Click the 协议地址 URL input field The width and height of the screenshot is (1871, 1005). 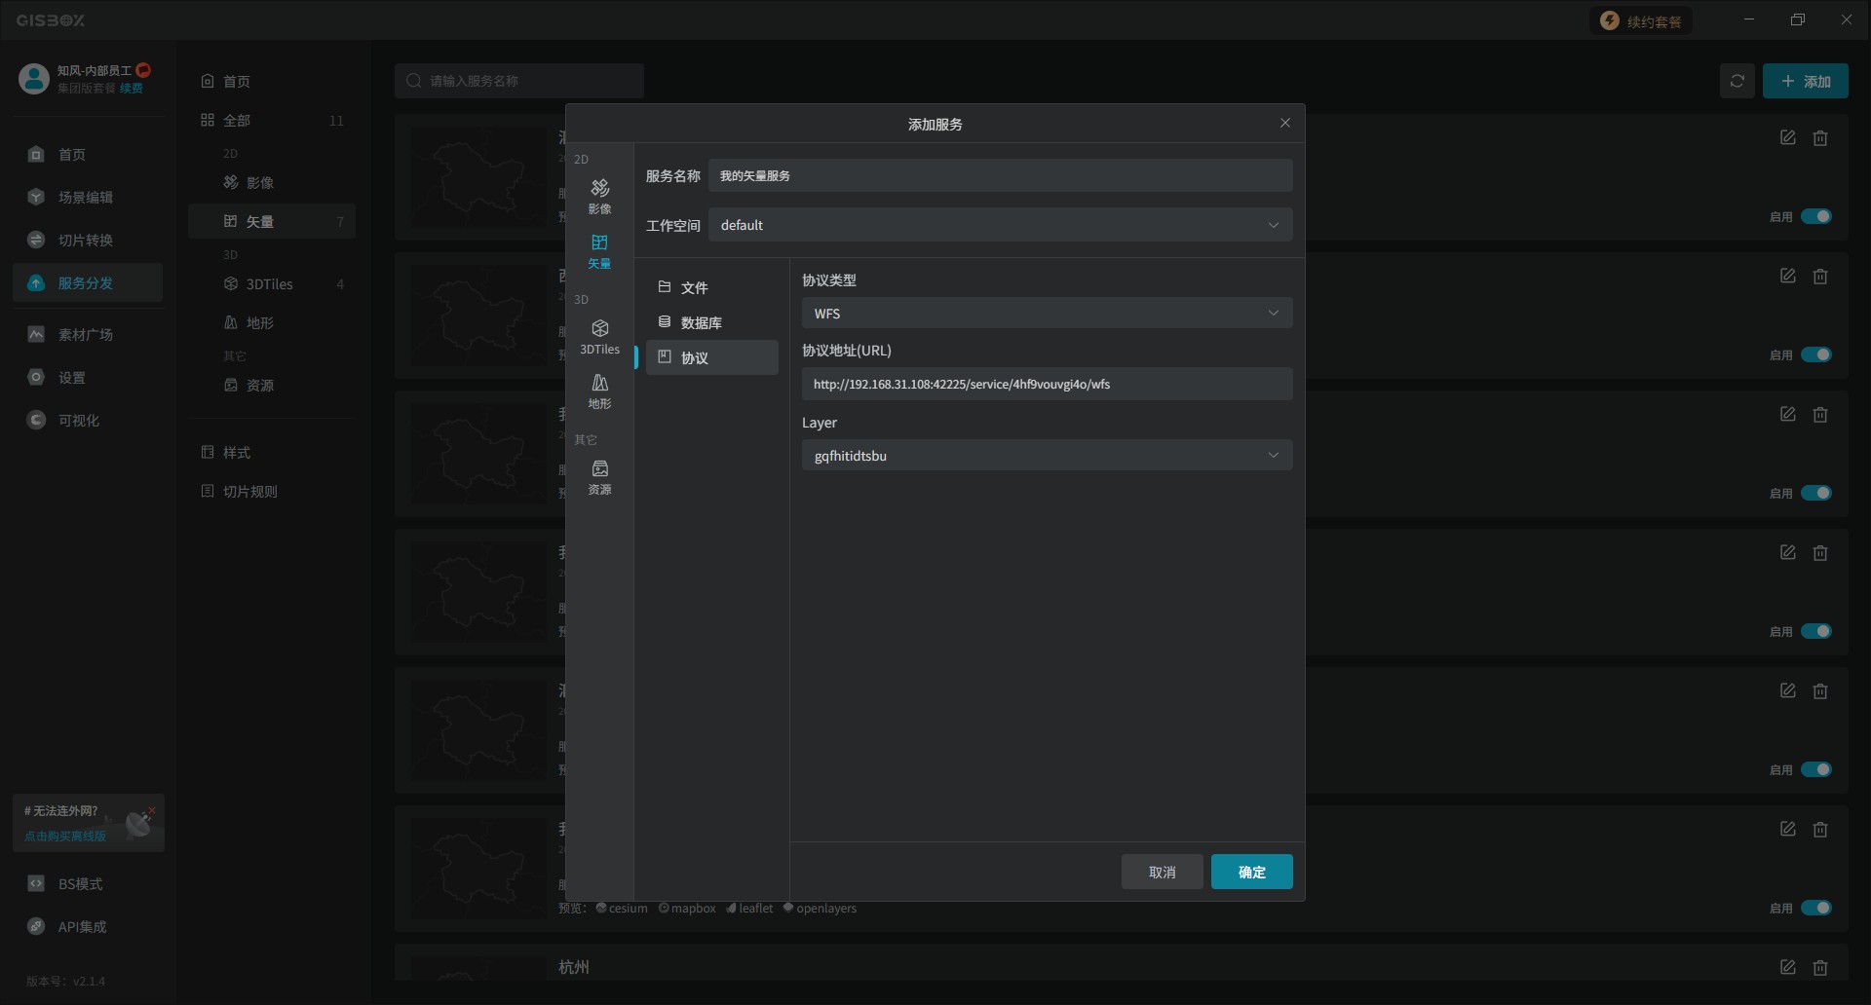click(1047, 384)
